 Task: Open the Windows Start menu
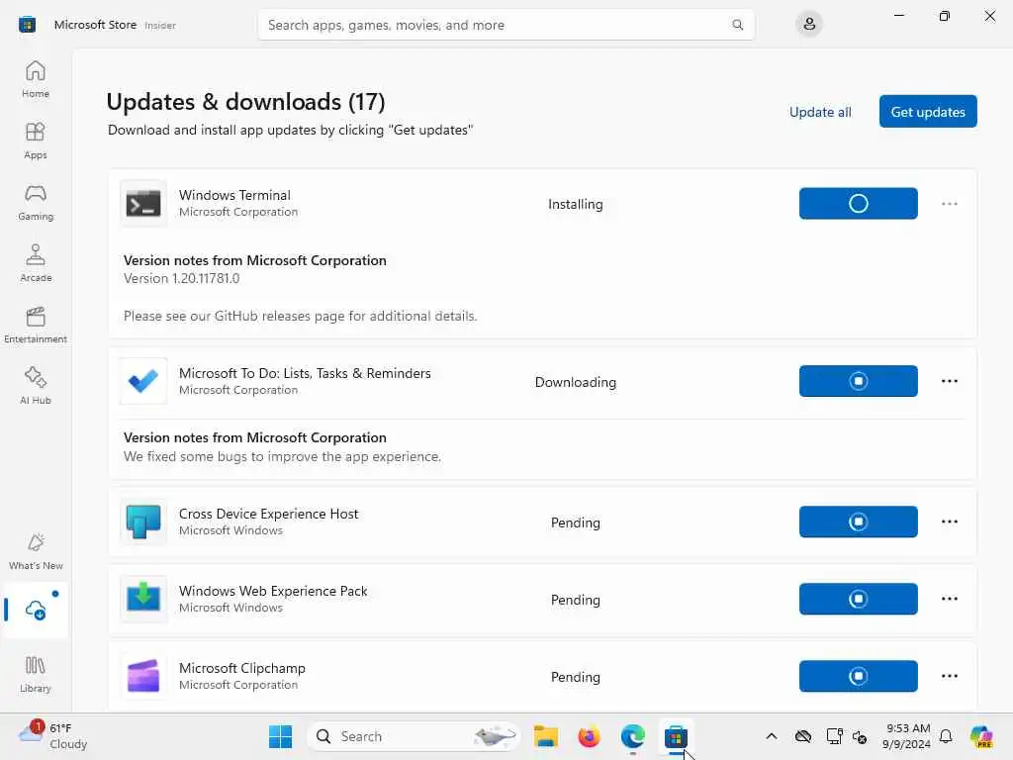coord(280,736)
